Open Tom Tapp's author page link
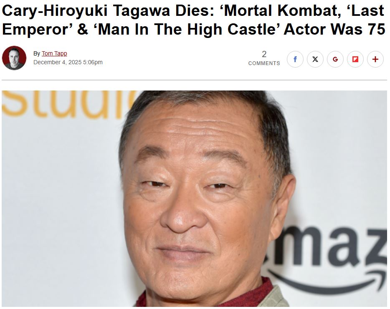This screenshot has height=309, width=390. point(54,53)
